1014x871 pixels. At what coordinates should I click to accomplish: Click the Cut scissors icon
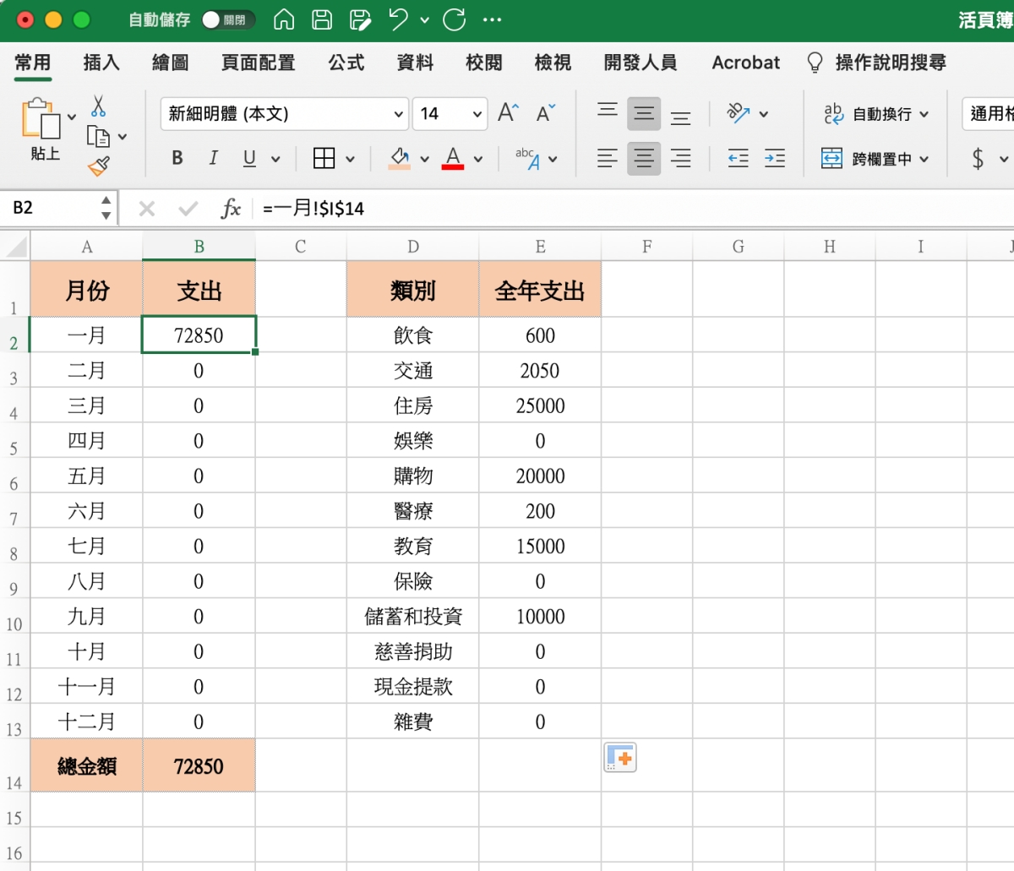[x=99, y=106]
